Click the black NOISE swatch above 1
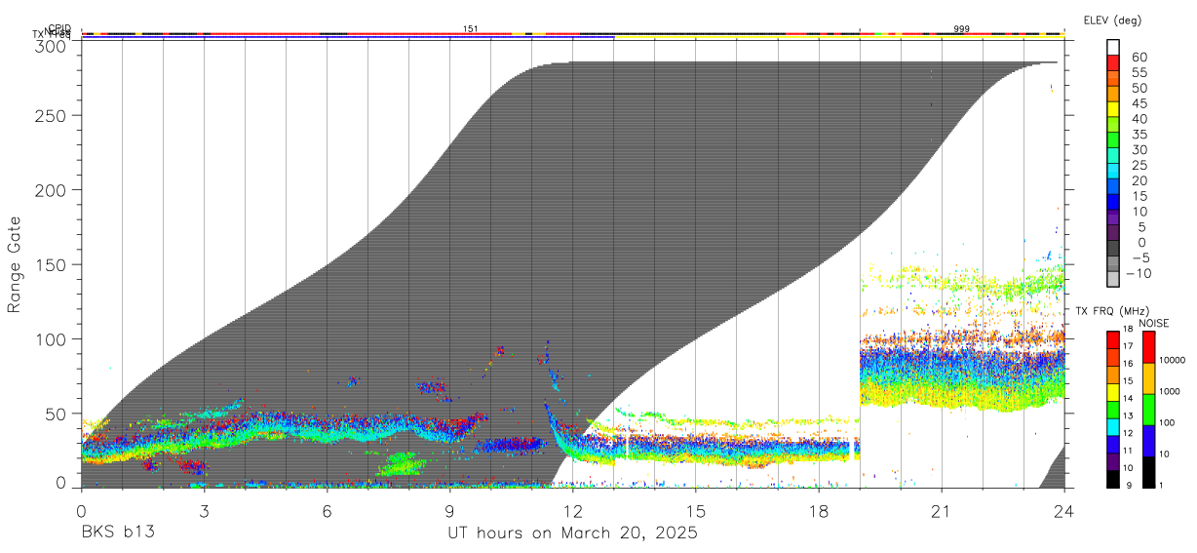Viewport: 1197px width, 553px height. [x=1148, y=472]
